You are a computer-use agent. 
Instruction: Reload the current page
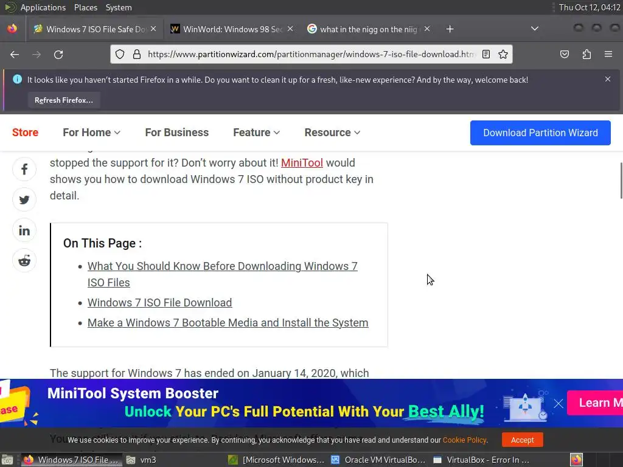tap(58, 54)
